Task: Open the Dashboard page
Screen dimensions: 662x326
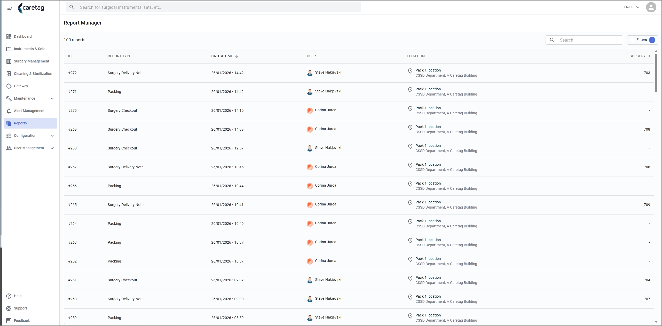Action: [30, 37]
